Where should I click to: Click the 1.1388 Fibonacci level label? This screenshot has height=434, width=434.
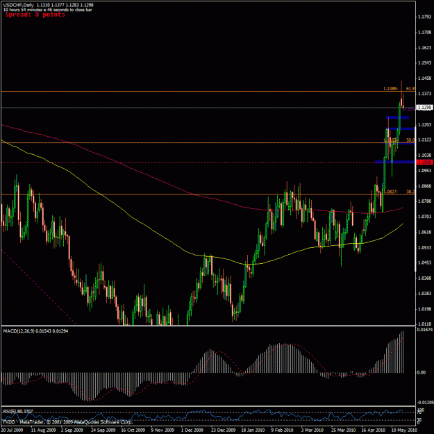click(x=390, y=89)
